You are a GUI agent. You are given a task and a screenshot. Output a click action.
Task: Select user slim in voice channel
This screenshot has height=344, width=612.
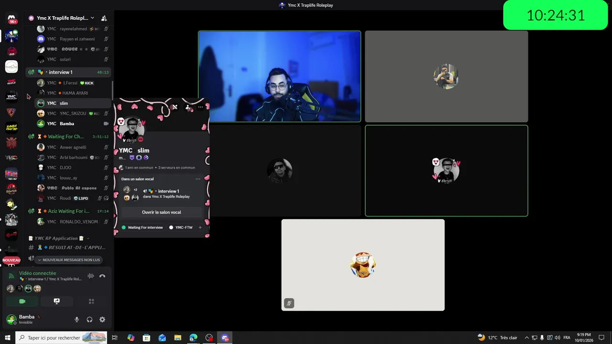point(73,103)
